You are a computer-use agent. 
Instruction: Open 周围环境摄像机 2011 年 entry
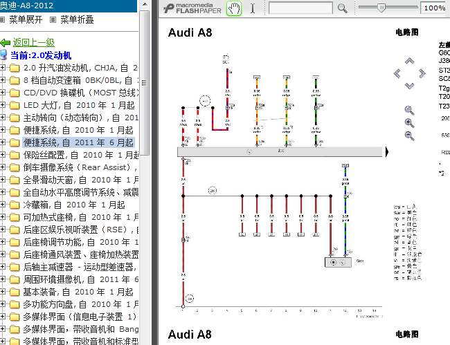(x=81, y=279)
